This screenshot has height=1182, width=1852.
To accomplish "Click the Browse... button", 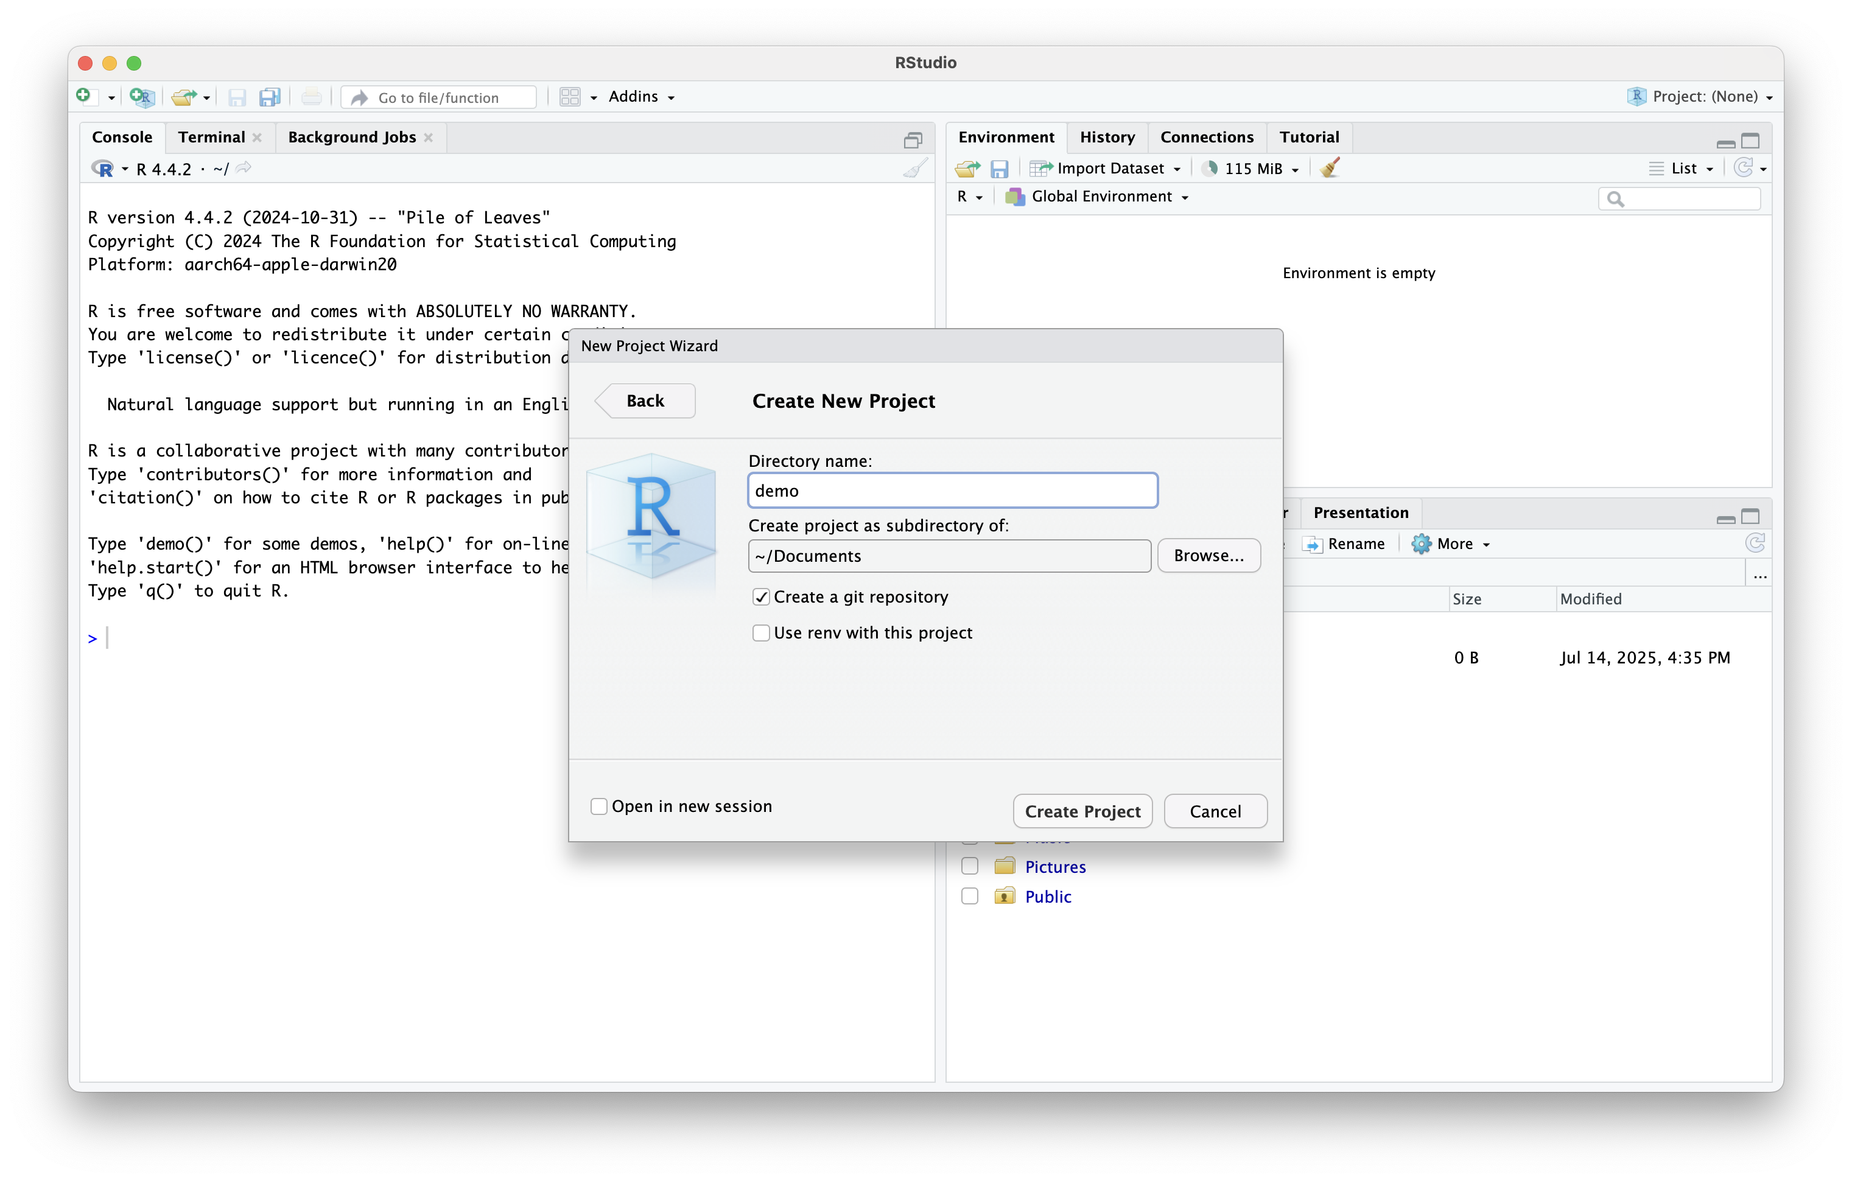I will [1208, 555].
